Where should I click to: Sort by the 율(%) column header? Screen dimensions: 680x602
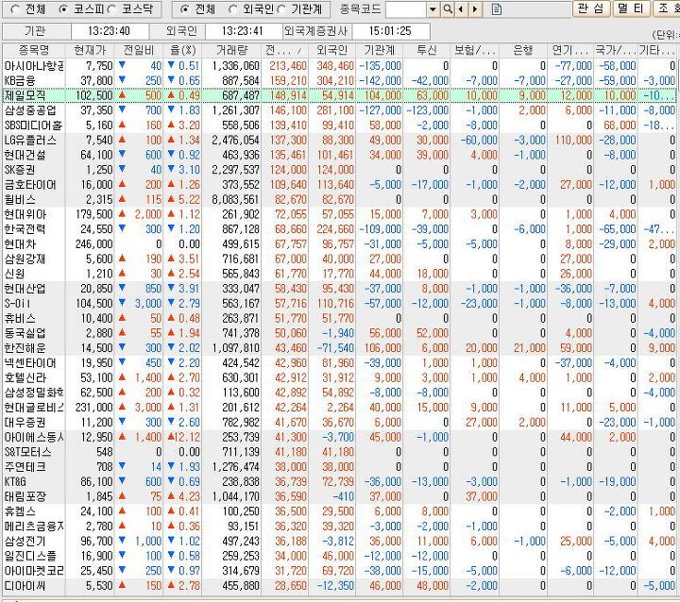pos(182,50)
